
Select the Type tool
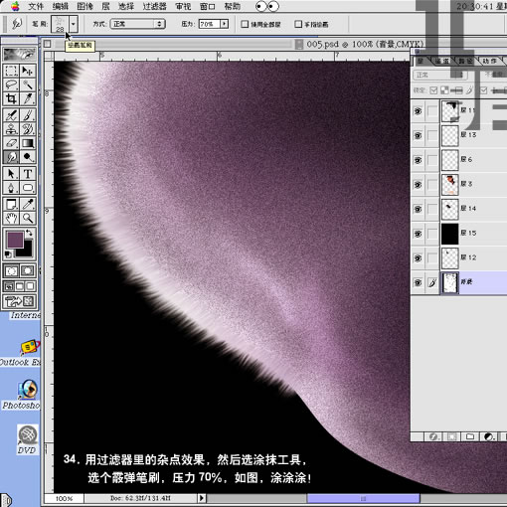(x=28, y=173)
